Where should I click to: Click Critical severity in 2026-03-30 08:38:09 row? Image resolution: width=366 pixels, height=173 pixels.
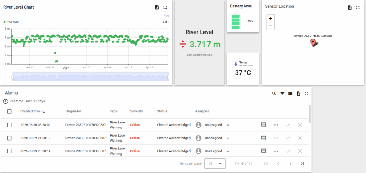pyautogui.click(x=135, y=125)
